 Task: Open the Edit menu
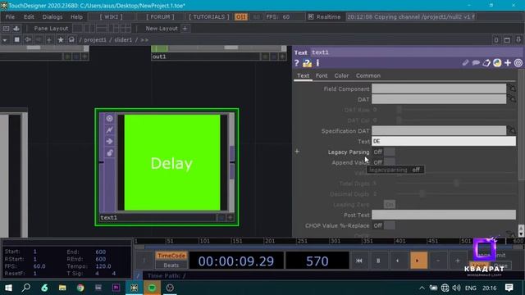pyautogui.click(x=29, y=16)
